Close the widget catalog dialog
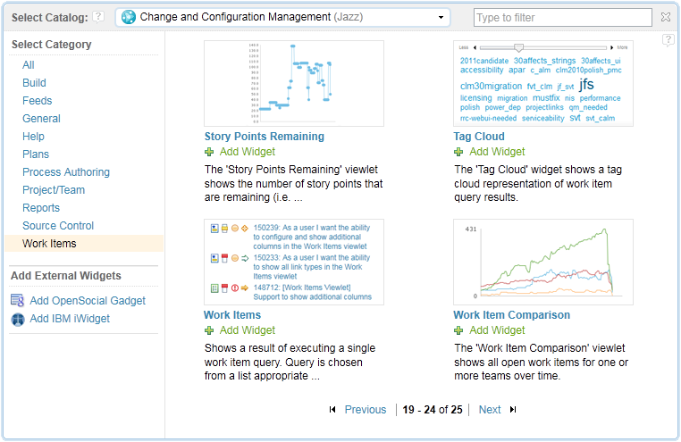 coord(665,17)
